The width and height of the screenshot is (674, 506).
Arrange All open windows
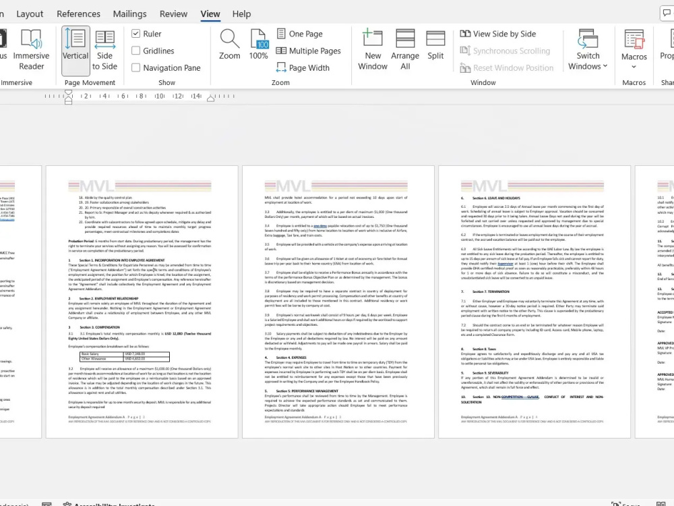click(405, 50)
